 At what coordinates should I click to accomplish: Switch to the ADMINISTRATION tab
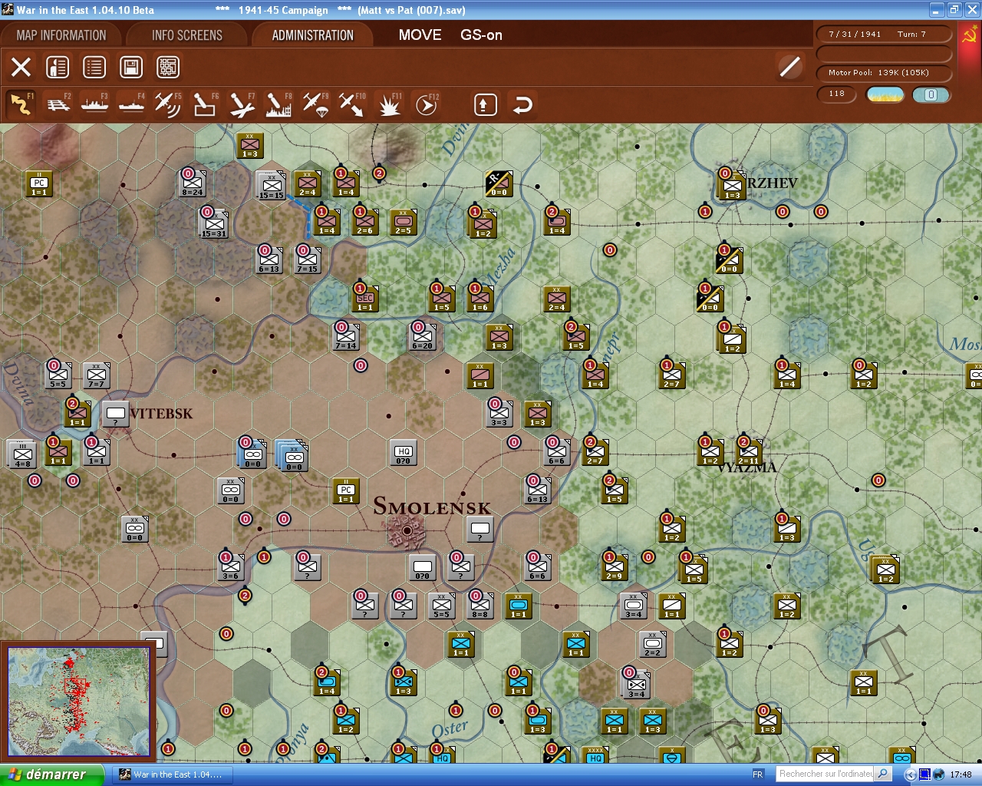[313, 35]
